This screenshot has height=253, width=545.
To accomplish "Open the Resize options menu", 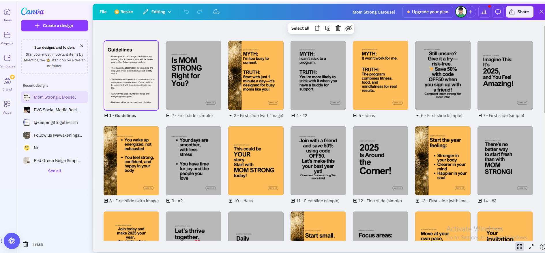I will click(124, 12).
